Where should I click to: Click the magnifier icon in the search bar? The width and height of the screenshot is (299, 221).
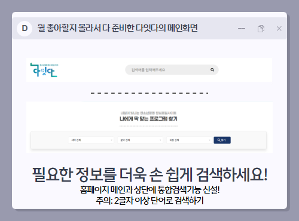tap(212, 70)
